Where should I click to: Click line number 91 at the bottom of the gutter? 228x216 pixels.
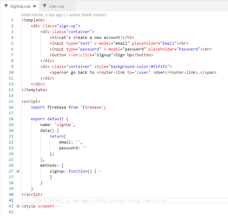point(11,212)
